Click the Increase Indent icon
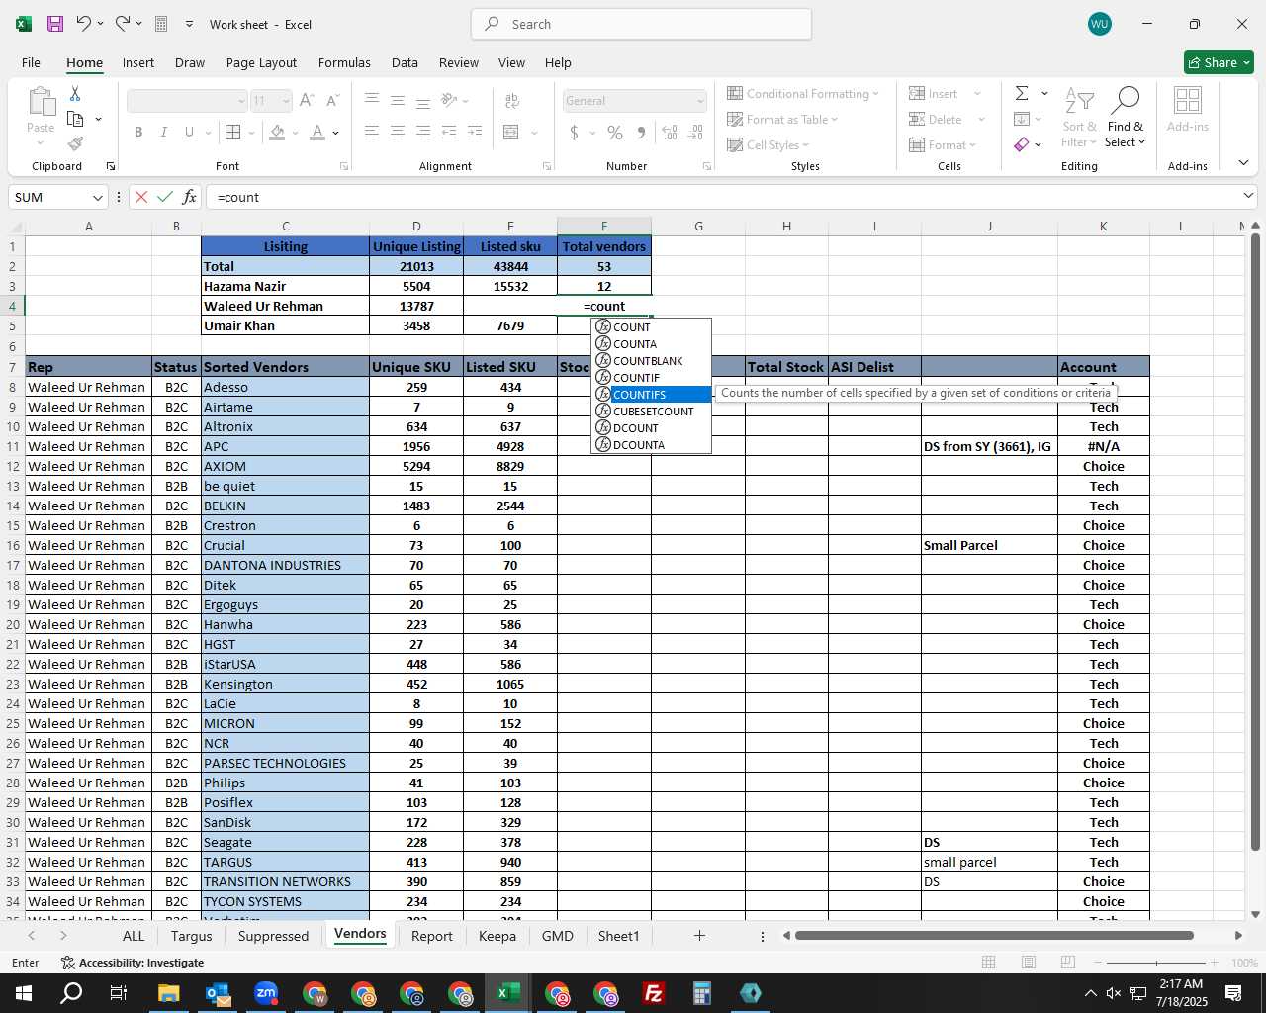Screen dimensions: 1266x1013 tap(475, 132)
